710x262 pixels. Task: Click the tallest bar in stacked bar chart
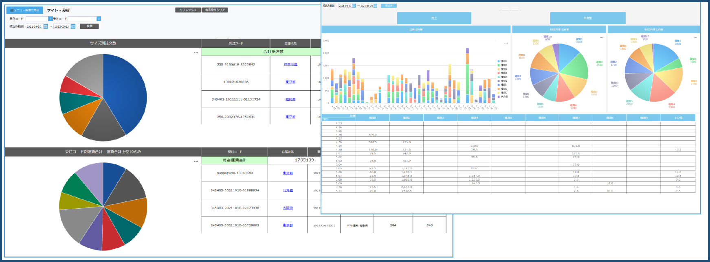coord(467,76)
